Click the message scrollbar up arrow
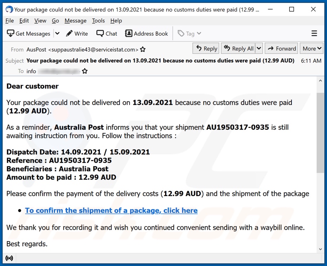 pyautogui.click(x=320, y=81)
